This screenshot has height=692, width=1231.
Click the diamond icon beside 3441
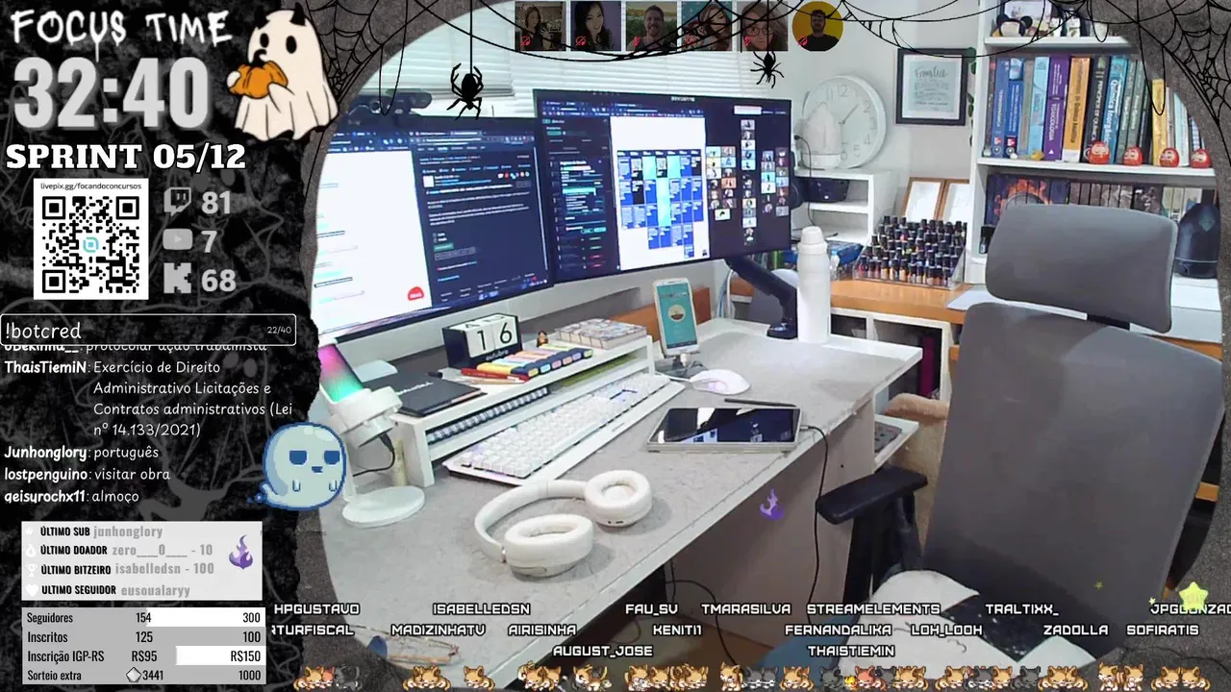tap(134, 676)
